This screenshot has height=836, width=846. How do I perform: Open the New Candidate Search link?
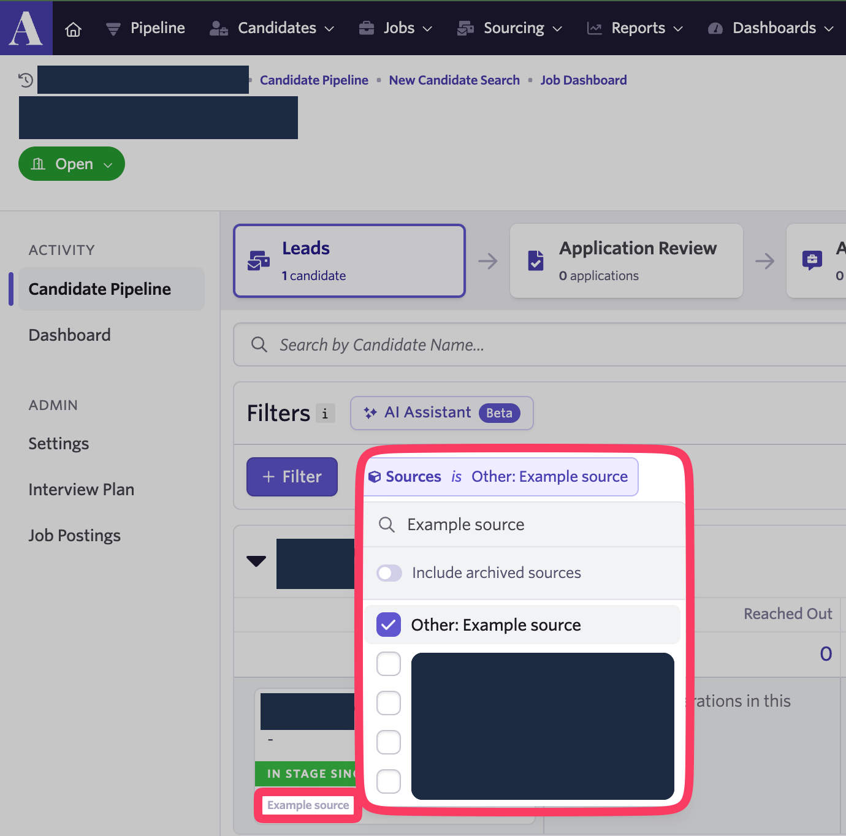pyautogui.click(x=454, y=80)
